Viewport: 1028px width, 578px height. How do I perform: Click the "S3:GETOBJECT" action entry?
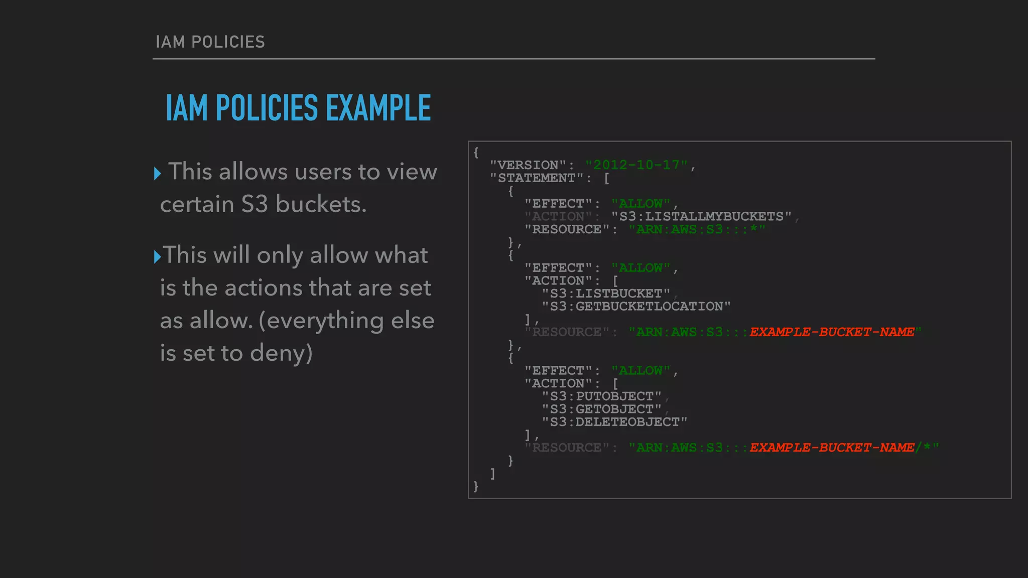601,409
